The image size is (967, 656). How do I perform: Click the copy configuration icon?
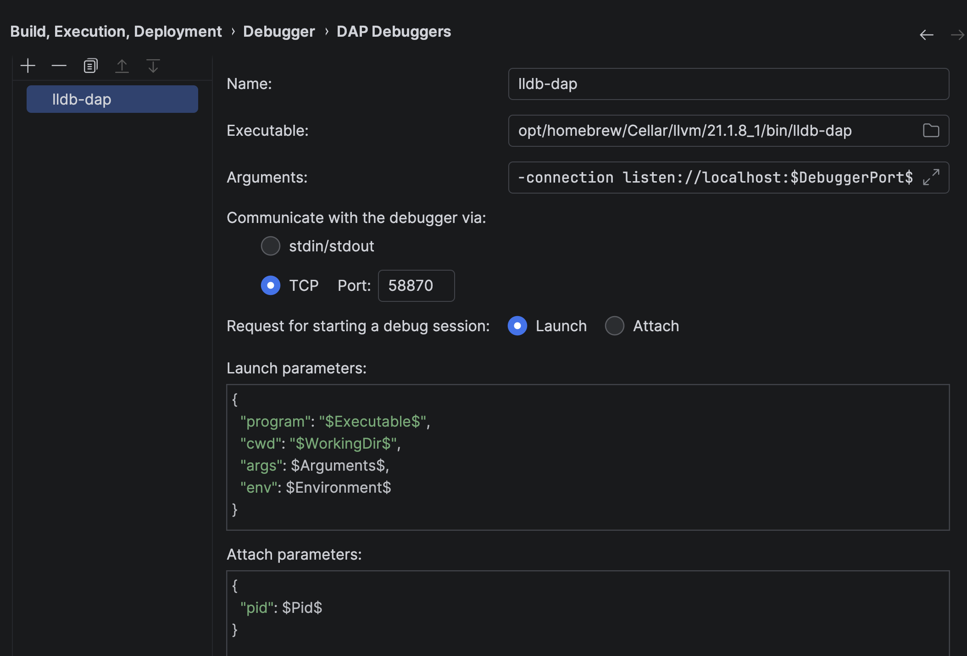90,66
